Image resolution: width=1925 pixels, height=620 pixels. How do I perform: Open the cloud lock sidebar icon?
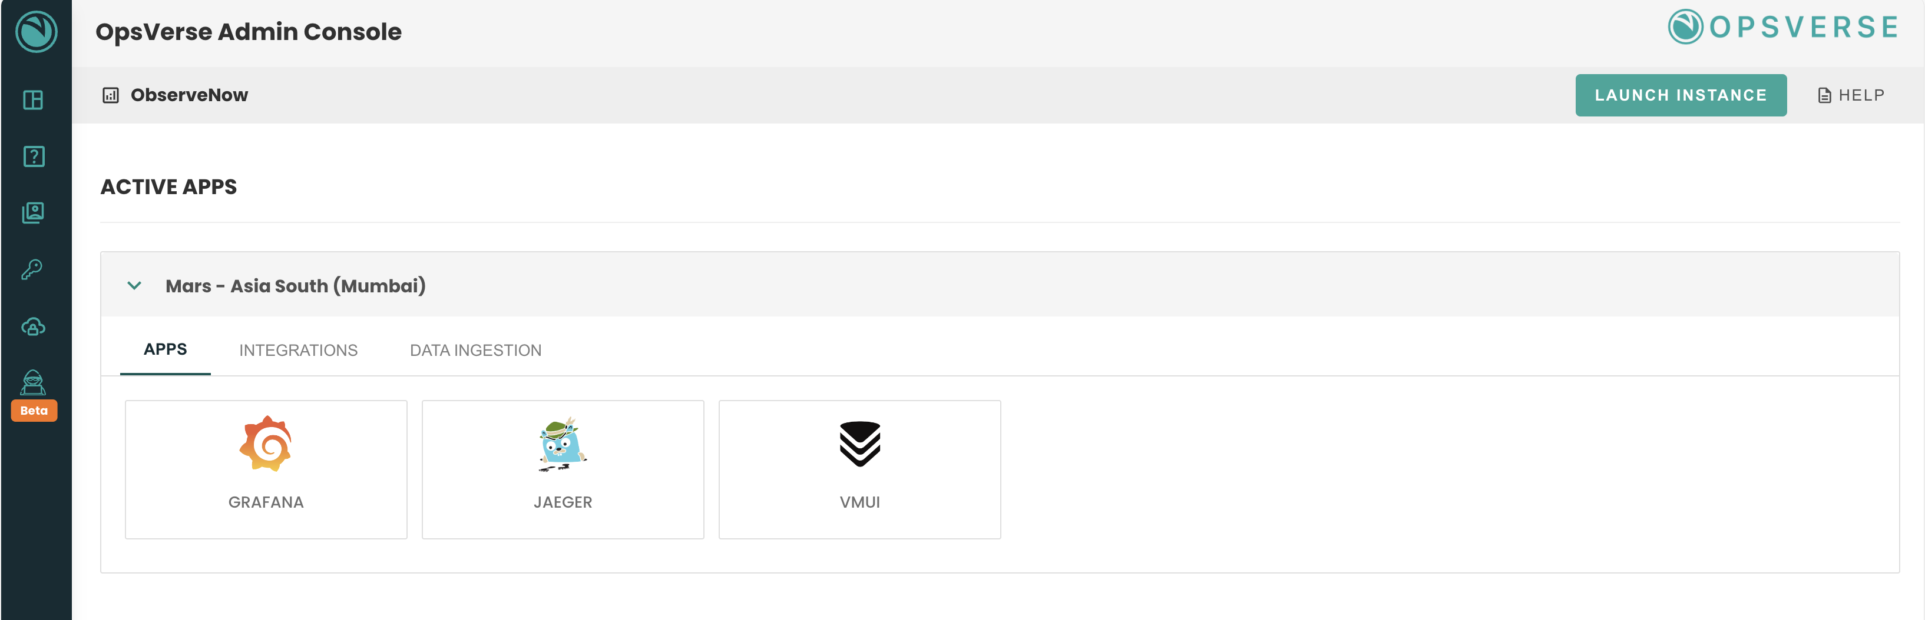pyautogui.click(x=34, y=327)
